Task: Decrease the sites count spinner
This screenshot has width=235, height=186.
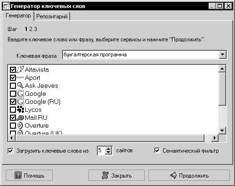Action: [108, 153]
